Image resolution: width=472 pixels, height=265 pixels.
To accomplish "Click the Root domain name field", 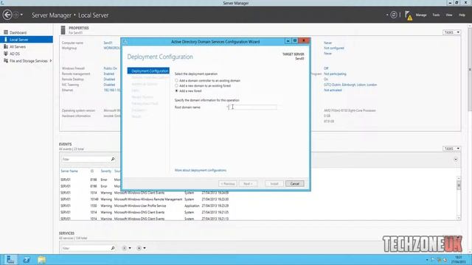I will pos(252,107).
